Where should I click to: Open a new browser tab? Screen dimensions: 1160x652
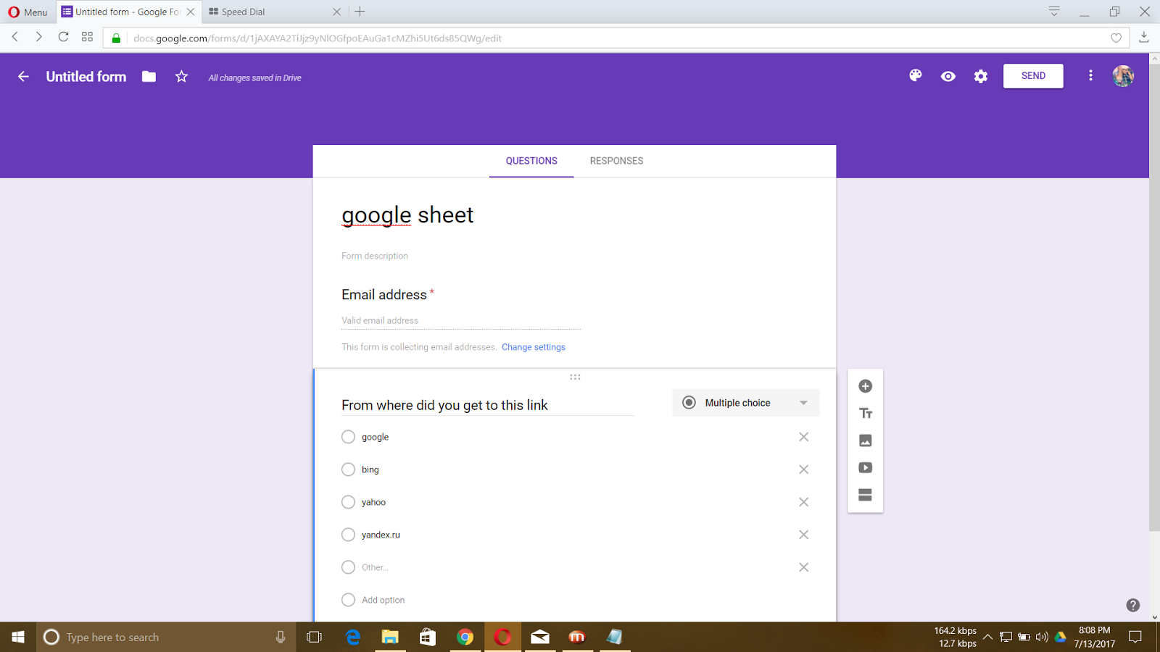click(x=360, y=12)
